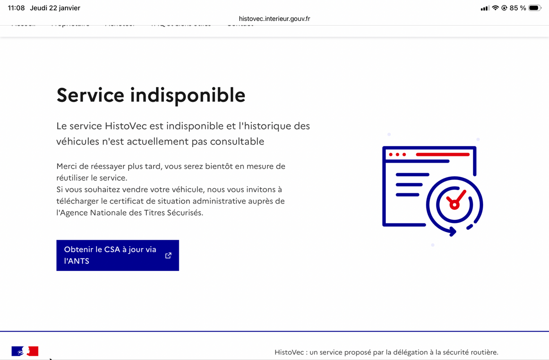Tap the cellular signal bars icon

click(x=485, y=8)
